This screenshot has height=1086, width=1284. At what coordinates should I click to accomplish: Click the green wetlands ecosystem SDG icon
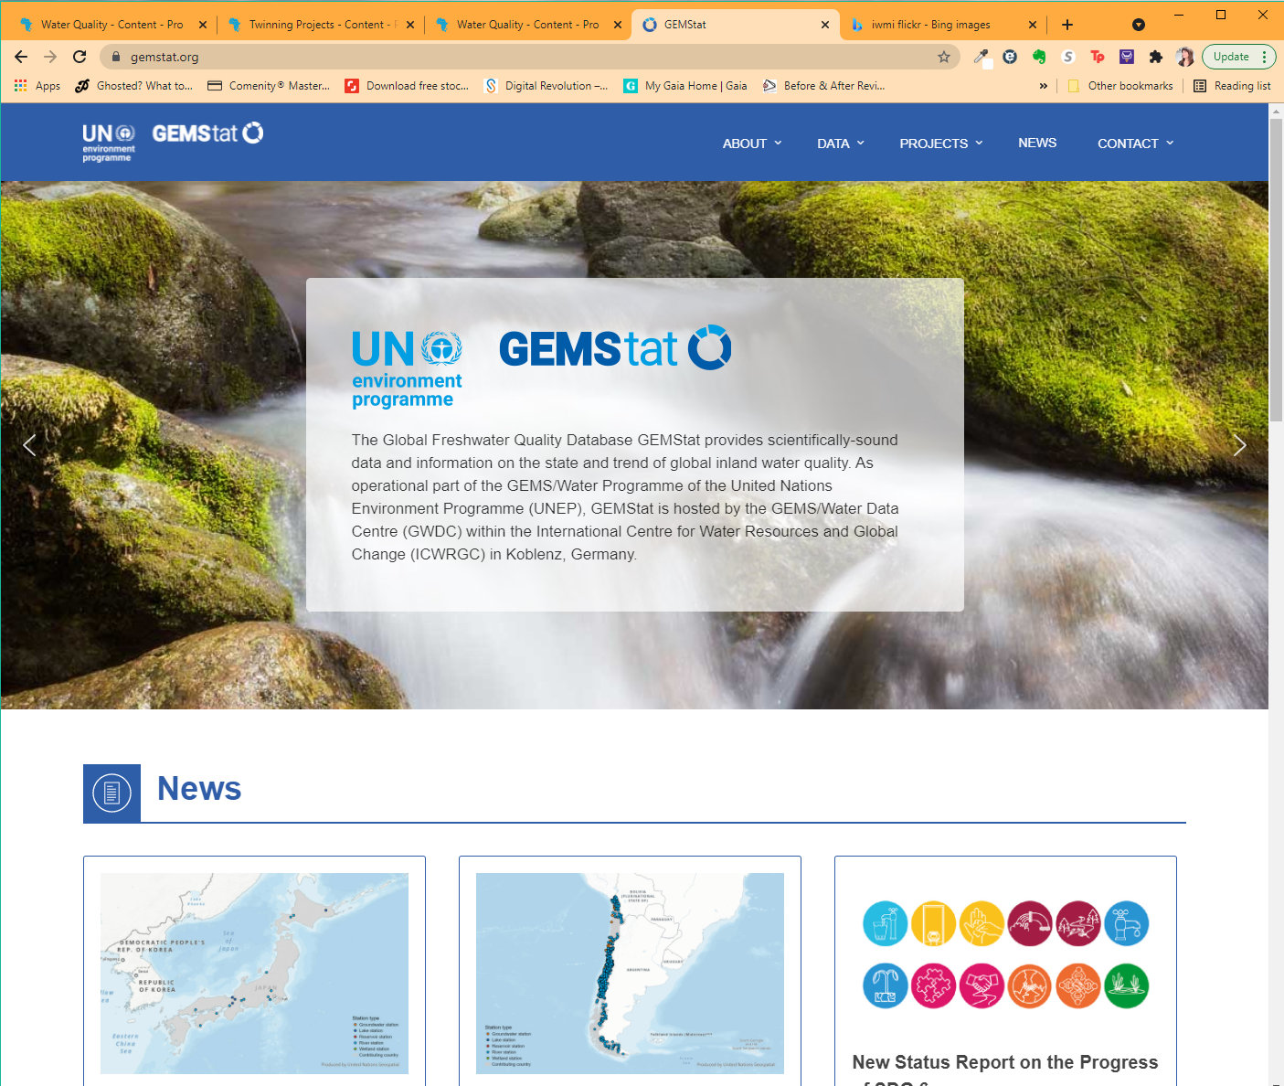1127,986
